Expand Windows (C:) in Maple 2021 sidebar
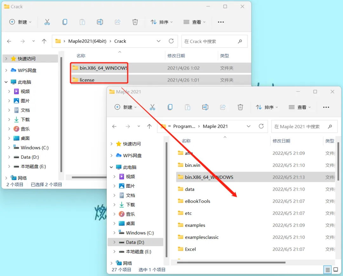Image resolution: width=343 pixels, height=276 pixels. pos(114,233)
